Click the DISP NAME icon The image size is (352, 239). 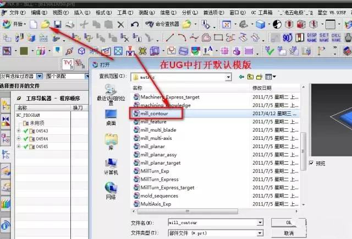tap(312, 37)
